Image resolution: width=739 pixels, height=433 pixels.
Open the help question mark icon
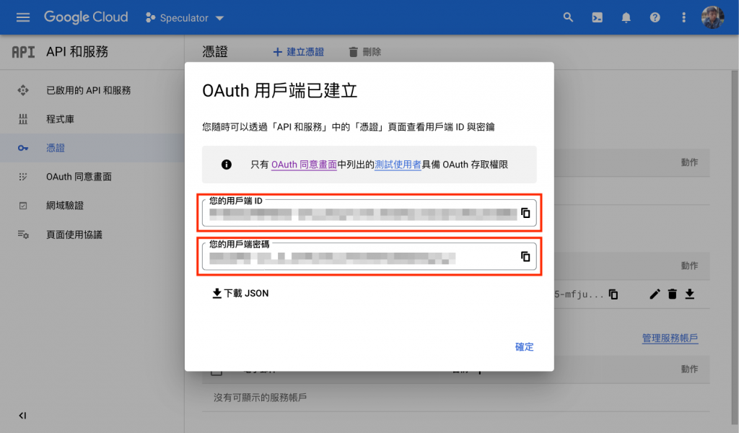pos(655,17)
